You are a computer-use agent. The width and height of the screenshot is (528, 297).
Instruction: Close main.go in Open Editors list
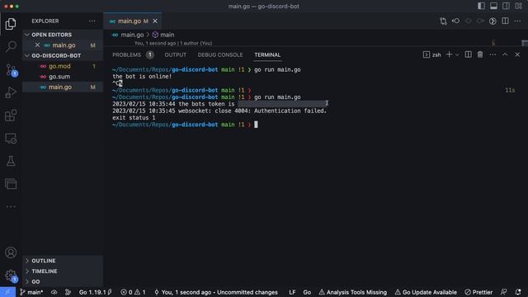pyautogui.click(x=37, y=45)
